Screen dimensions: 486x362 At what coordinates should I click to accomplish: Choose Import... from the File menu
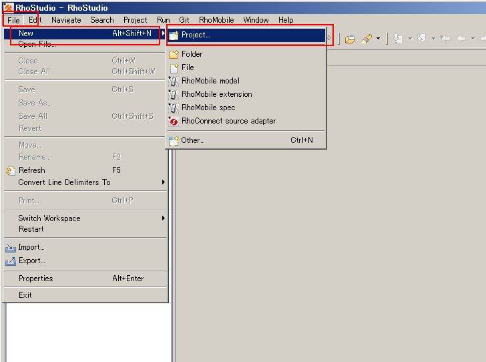(x=85, y=247)
